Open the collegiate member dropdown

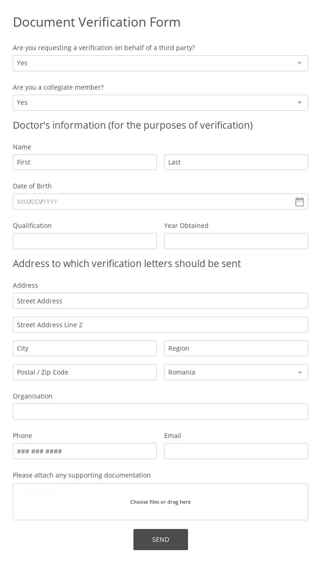tap(160, 102)
